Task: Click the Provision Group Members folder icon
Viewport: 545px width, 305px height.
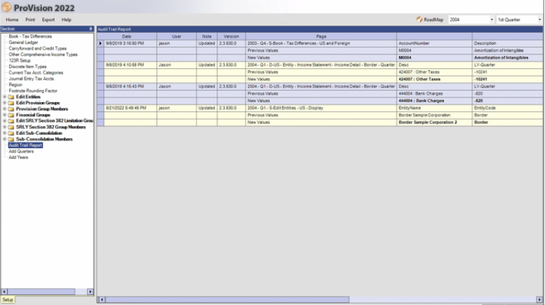Action: (11, 109)
